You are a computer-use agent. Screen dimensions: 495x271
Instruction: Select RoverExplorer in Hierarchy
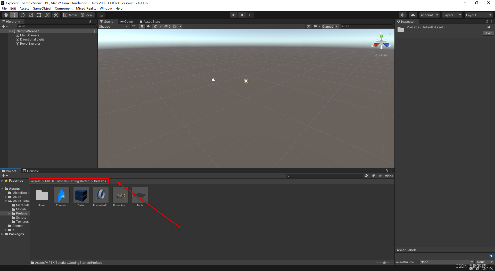pyautogui.click(x=30, y=44)
